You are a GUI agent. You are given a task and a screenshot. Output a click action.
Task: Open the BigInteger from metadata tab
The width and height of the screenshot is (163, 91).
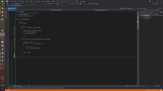[125, 8]
